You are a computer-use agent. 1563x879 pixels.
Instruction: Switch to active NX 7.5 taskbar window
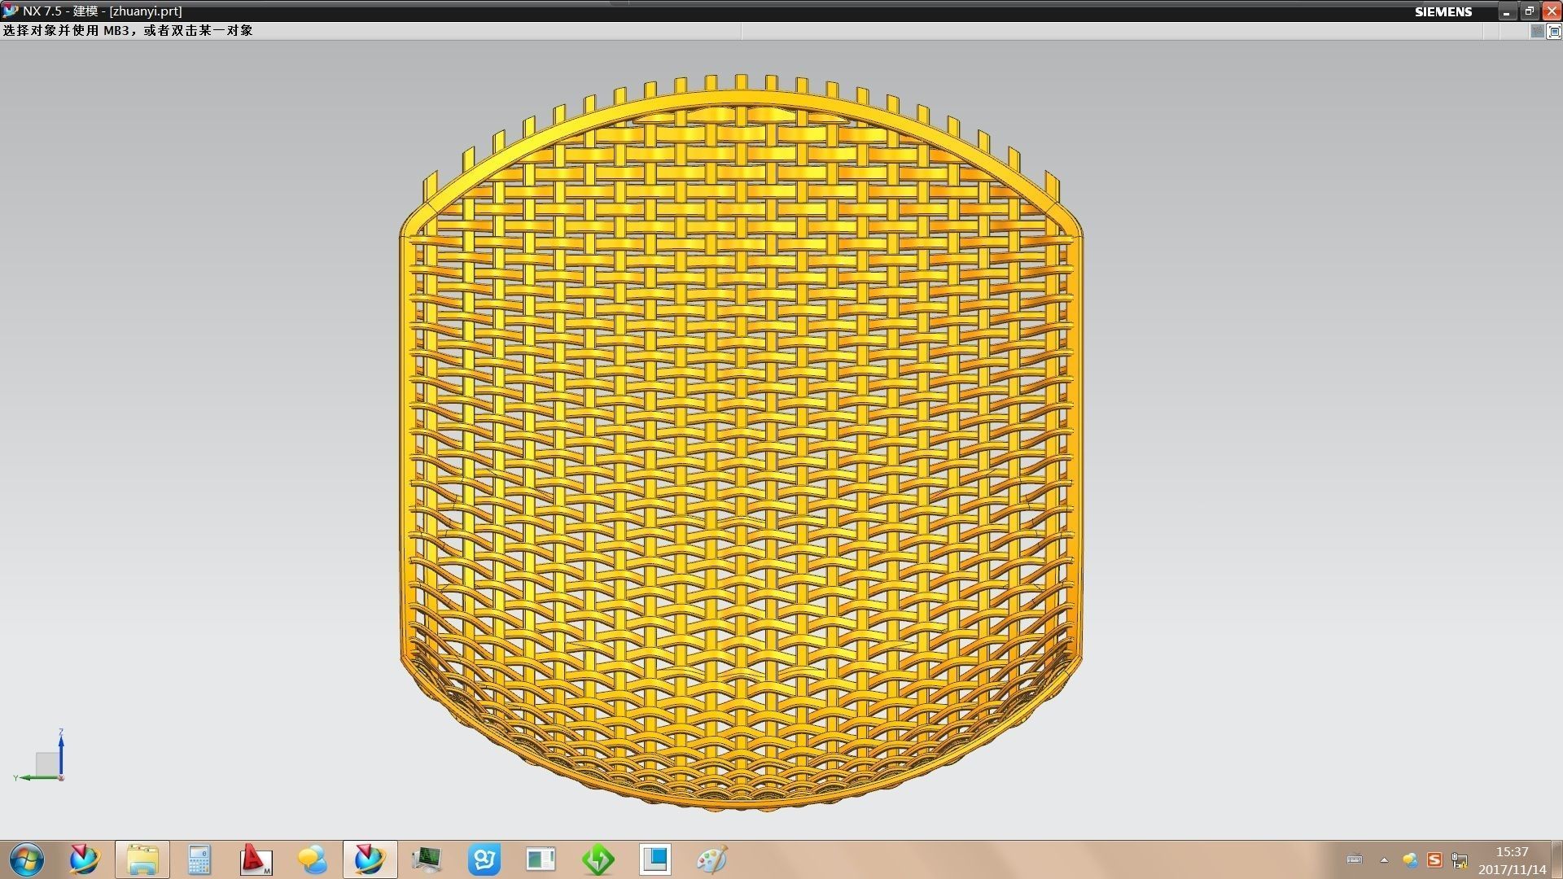370,859
